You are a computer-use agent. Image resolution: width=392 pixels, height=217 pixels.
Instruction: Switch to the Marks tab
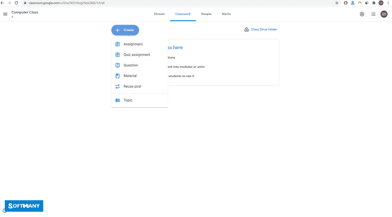point(226,14)
